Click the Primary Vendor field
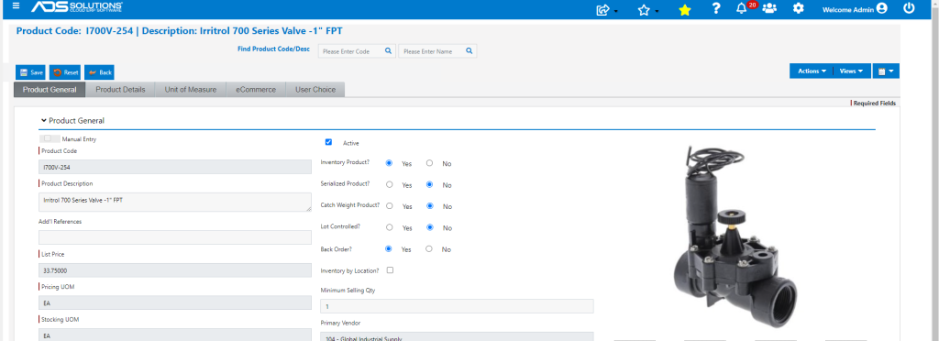The height and width of the screenshot is (341, 939). [x=457, y=336]
